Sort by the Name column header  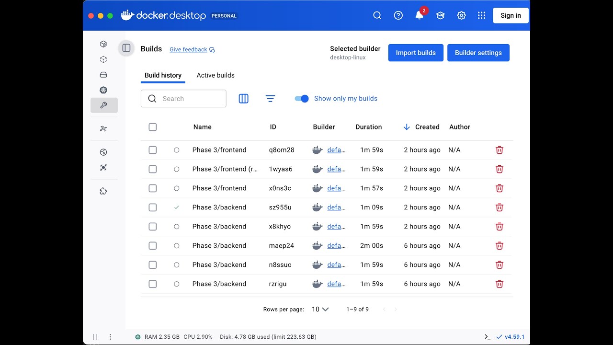pyautogui.click(x=202, y=127)
